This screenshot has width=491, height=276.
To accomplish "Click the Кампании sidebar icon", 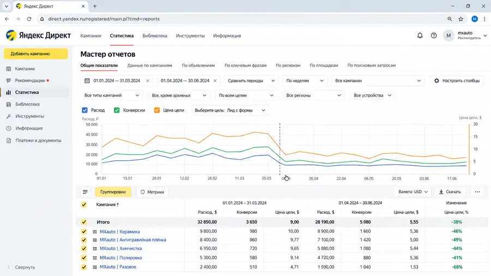I will (9, 69).
